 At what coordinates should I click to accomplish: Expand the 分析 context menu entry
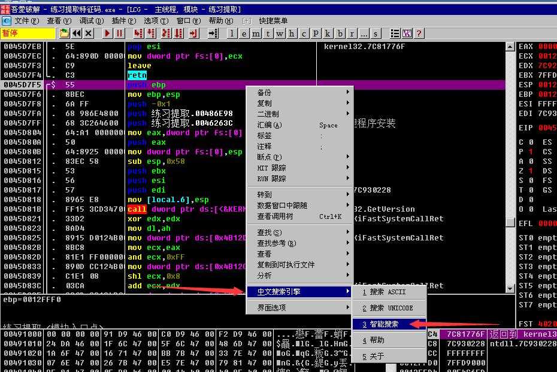tap(300, 275)
